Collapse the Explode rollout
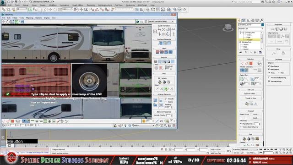 coord(164,57)
